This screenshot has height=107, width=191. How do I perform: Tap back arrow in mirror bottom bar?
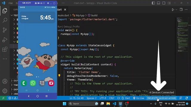(29, 96)
